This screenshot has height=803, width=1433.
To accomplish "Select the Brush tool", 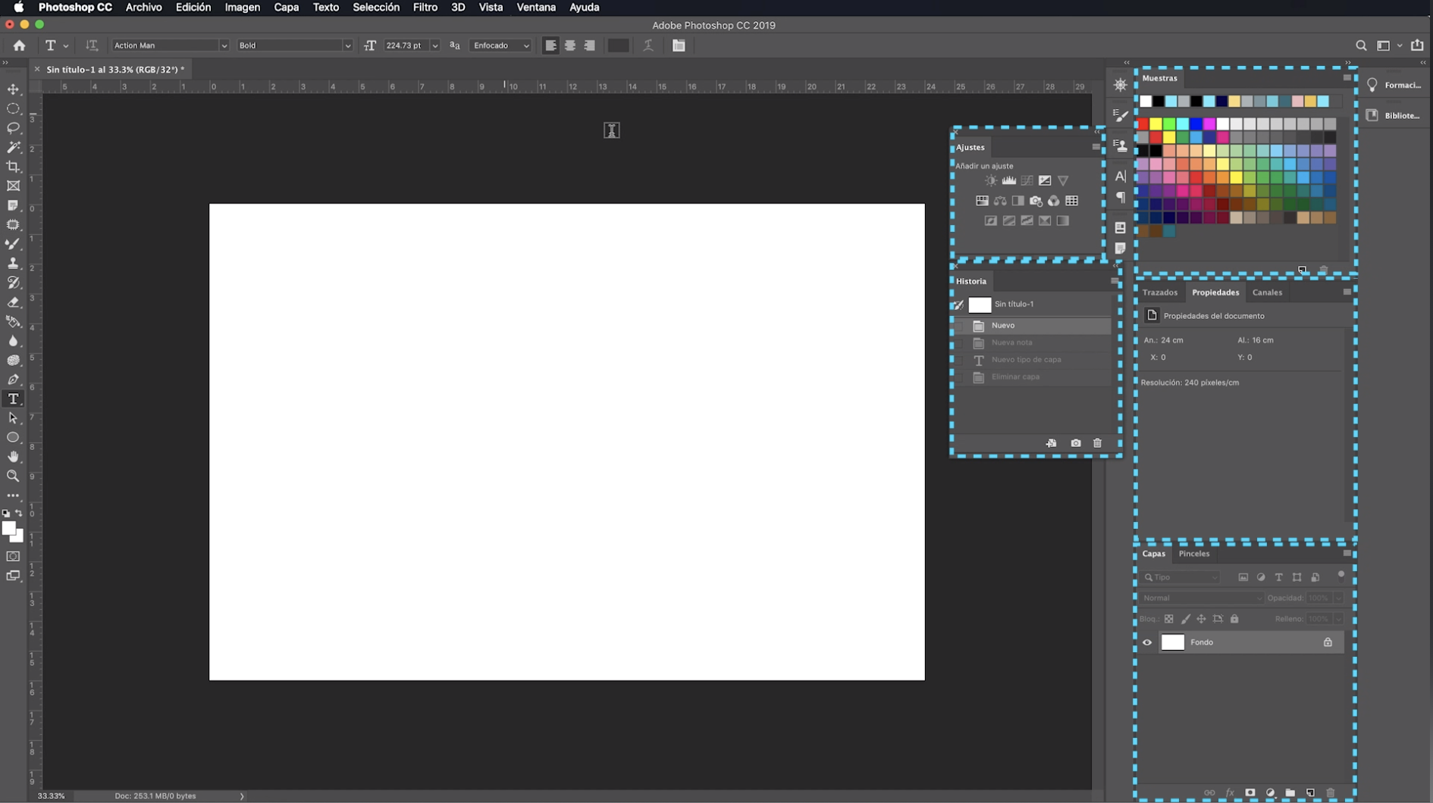I will pyautogui.click(x=13, y=244).
